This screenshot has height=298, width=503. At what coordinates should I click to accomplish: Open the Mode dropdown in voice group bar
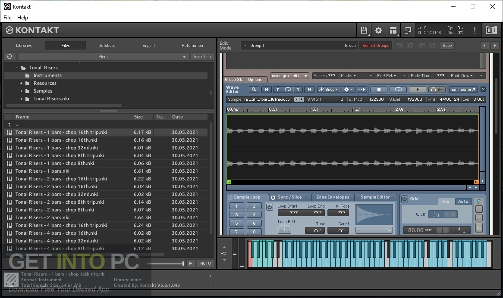(356, 76)
